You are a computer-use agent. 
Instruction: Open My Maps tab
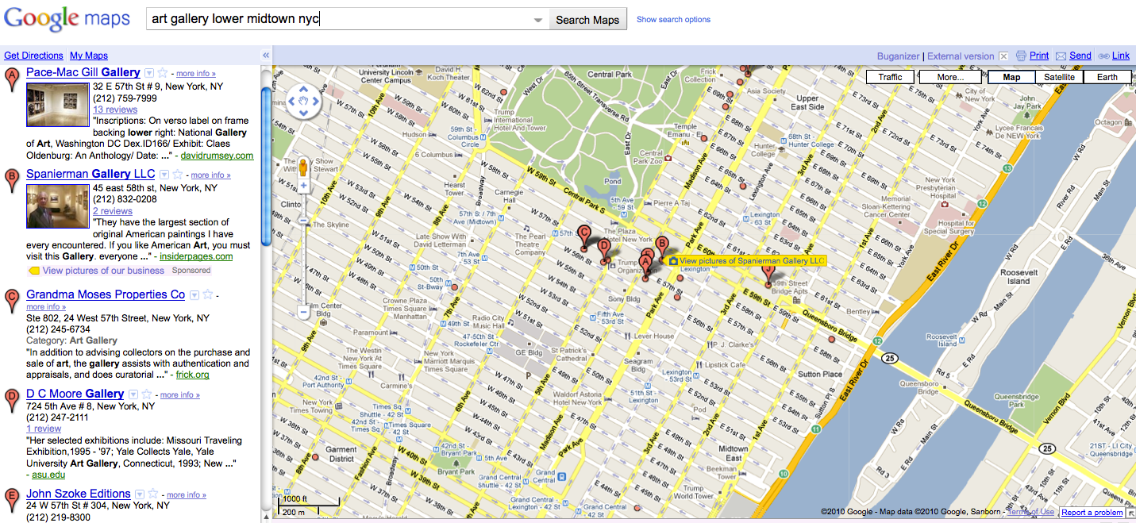point(89,56)
